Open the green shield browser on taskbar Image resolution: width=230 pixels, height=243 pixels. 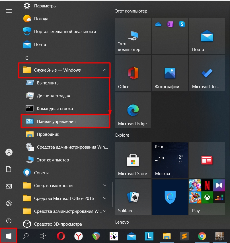[96, 236]
